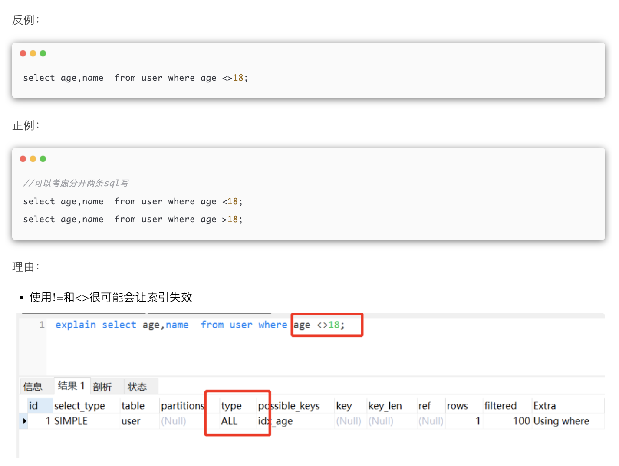Click the type column header

(x=231, y=406)
